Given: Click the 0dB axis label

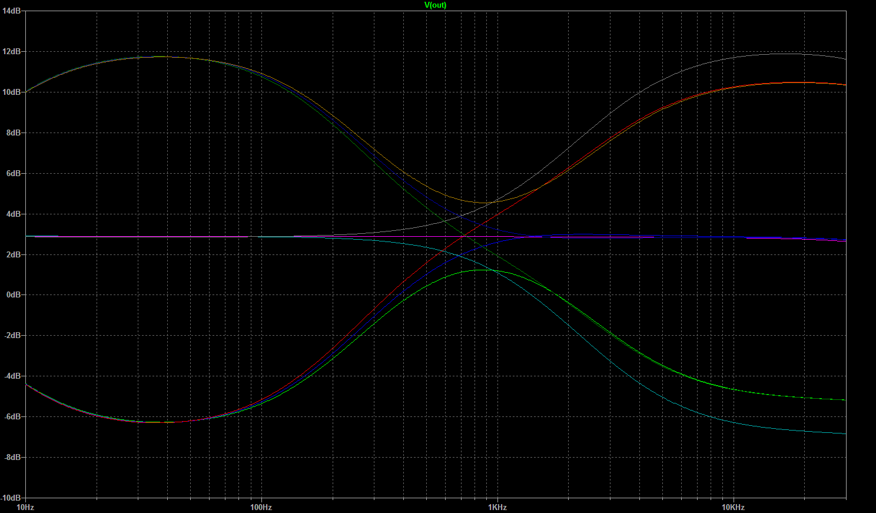Looking at the screenshot, I should 14,295.
